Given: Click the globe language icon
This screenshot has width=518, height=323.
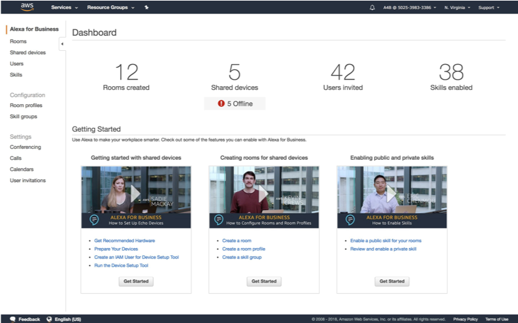Looking at the screenshot, I should coord(49,319).
